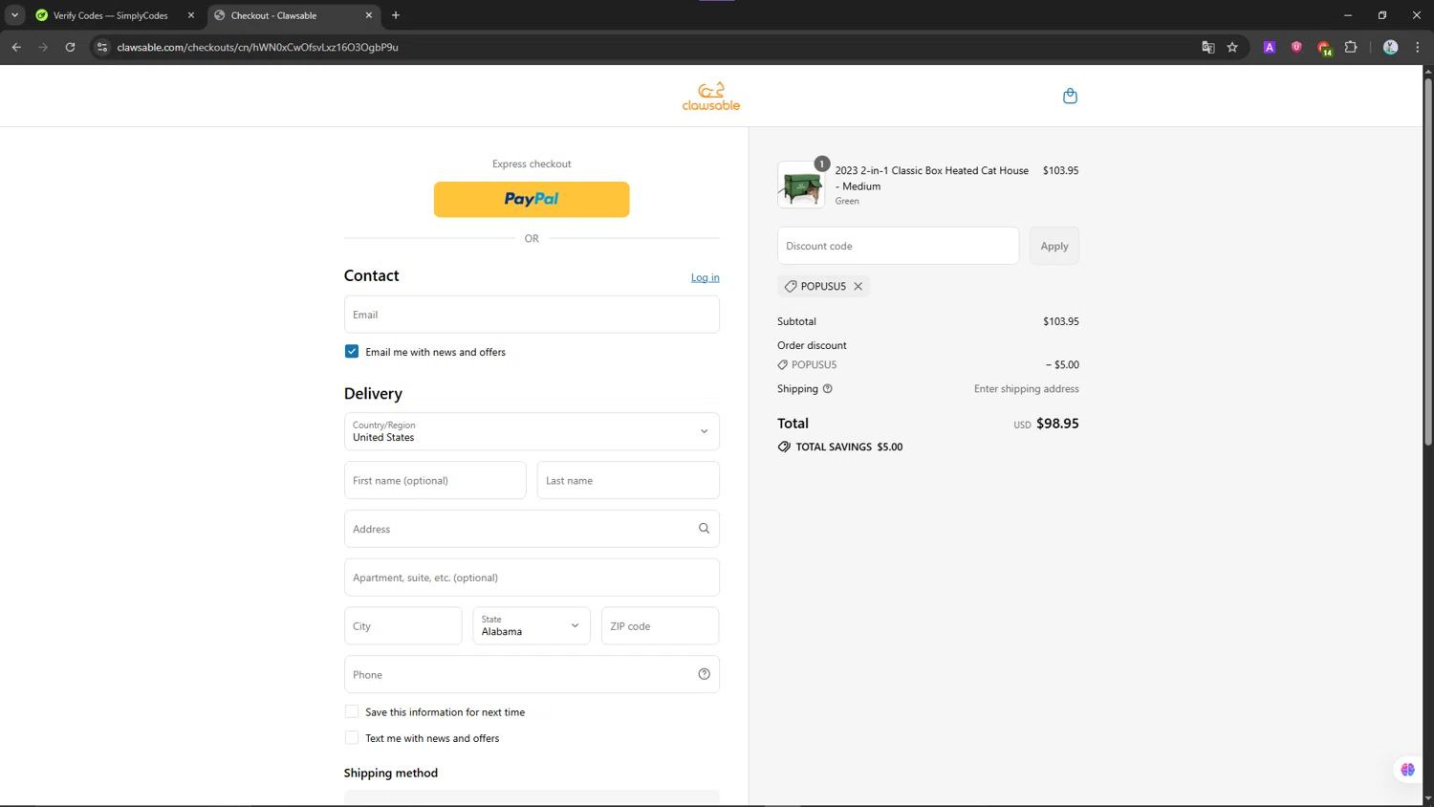Click the Apply discount button
Image resolution: width=1434 pixels, height=807 pixels.
tap(1054, 246)
